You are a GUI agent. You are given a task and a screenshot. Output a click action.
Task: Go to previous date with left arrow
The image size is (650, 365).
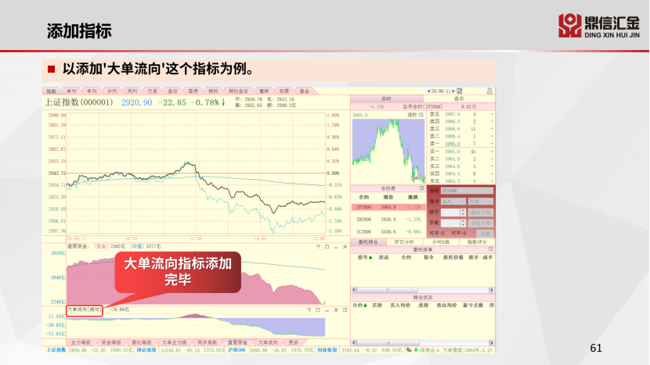tap(427, 91)
